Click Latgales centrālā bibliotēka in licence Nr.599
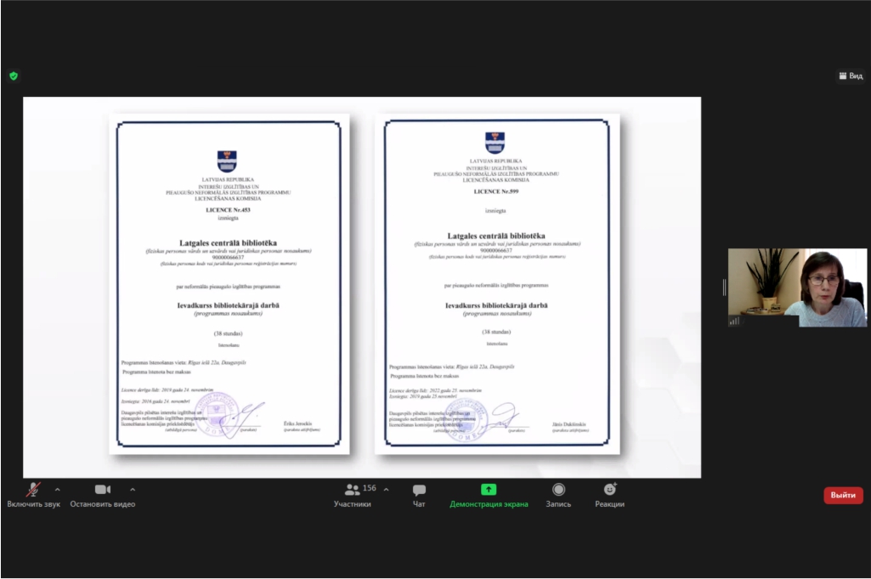Screen dimensions: 871x579 point(496,236)
